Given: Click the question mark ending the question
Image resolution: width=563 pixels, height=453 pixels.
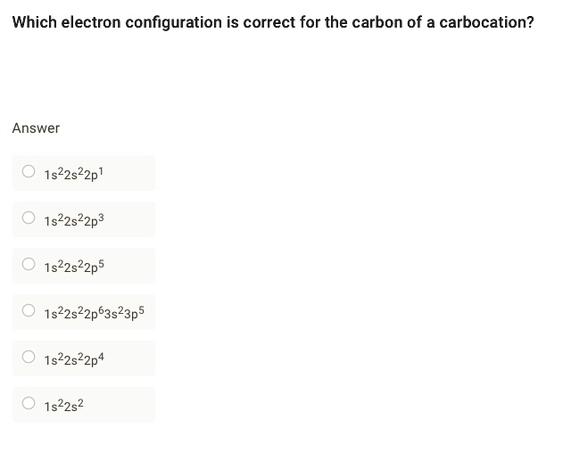Looking at the screenshot, I should click(x=530, y=22).
